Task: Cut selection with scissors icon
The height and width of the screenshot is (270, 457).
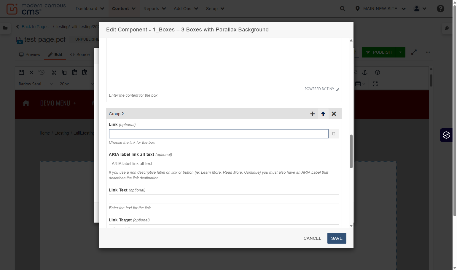Action: click(54, 72)
